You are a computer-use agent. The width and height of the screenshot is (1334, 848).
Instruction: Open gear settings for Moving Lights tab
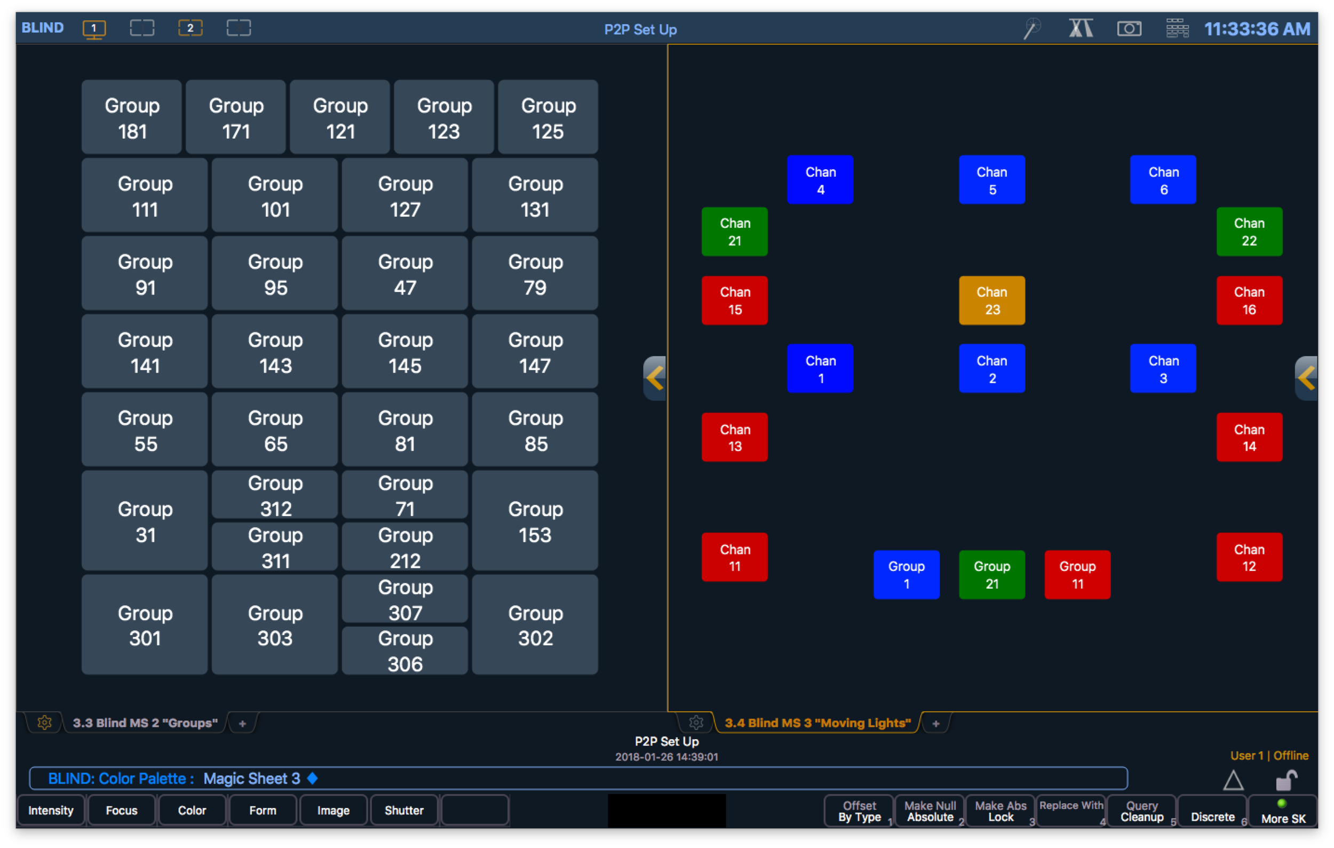coord(696,722)
